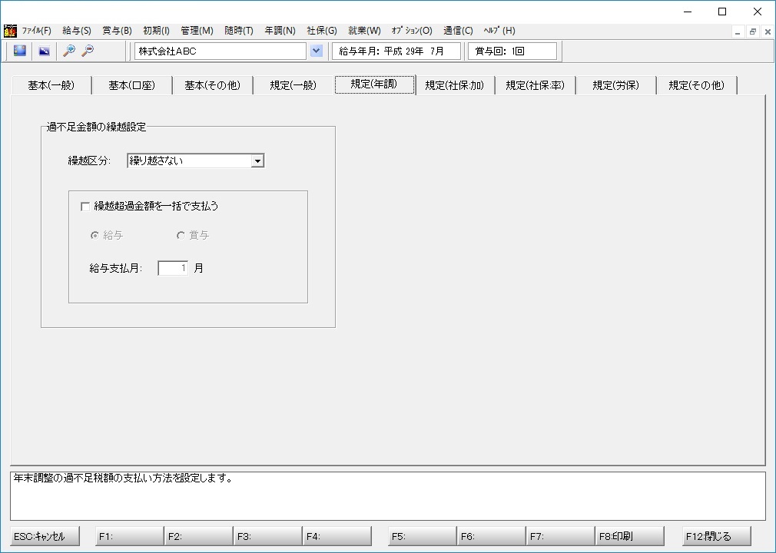Click the ESC:キャンセル button
776x553 pixels.
point(45,536)
